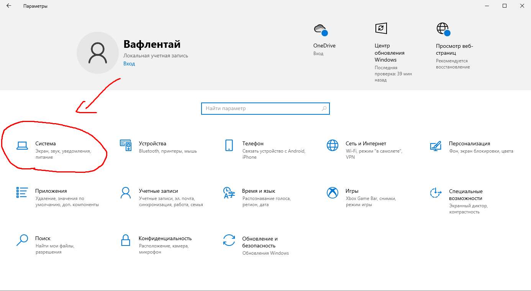The width and height of the screenshot is (531, 291).
Task: Select the Поиск magnifier category icon
Action: point(22,240)
